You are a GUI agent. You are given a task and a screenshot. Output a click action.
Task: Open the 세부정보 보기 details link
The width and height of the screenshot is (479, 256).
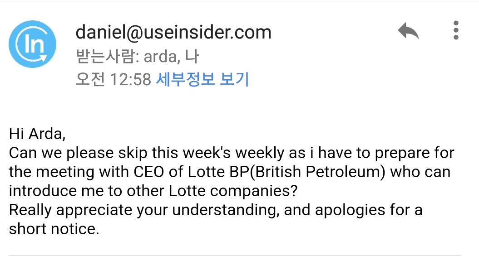(x=202, y=80)
